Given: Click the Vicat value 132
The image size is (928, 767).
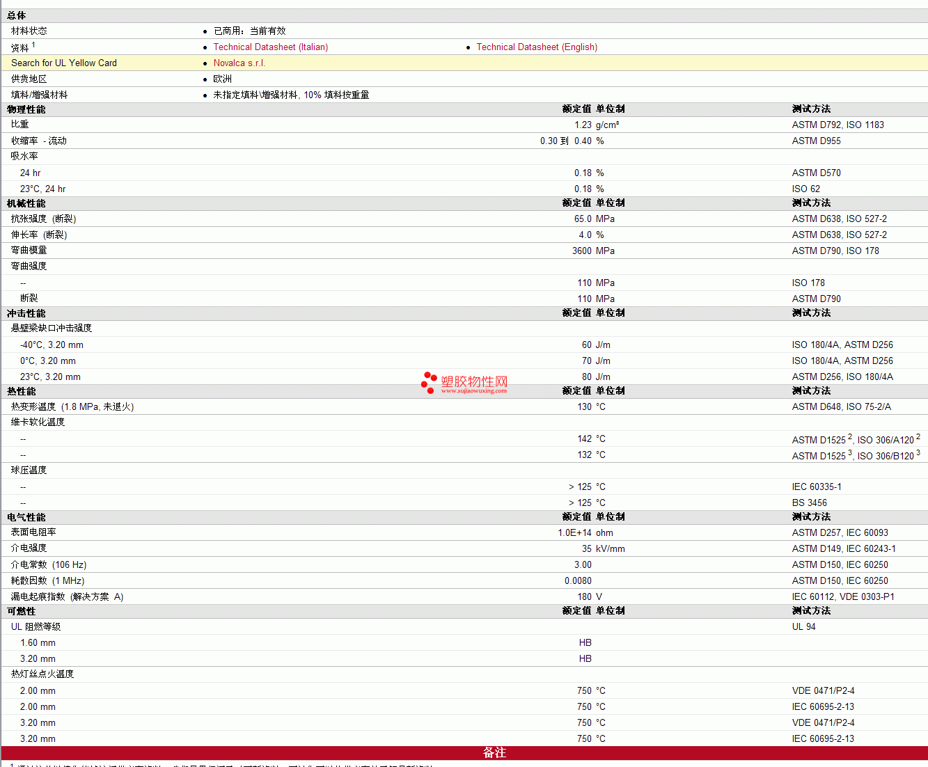Looking at the screenshot, I should (x=585, y=455).
